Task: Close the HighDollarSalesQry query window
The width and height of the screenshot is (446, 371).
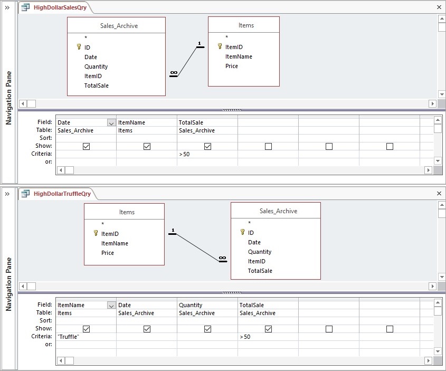Action: click(x=439, y=7)
